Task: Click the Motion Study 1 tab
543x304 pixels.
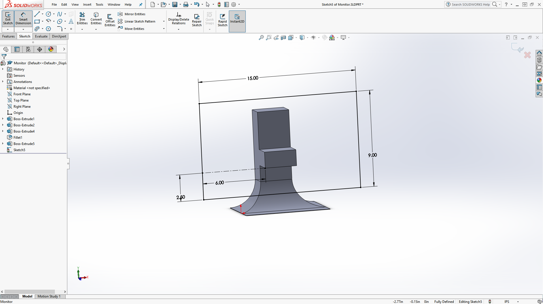Action: coord(49,296)
